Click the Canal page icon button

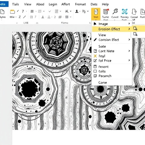[134, 14]
